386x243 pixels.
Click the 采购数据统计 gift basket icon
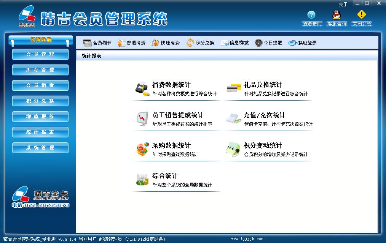[x=142, y=149]
